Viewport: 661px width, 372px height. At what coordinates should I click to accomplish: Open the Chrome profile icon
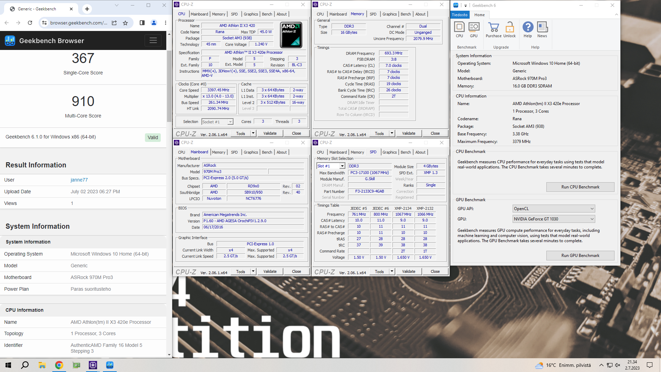(x=154, y=23)
